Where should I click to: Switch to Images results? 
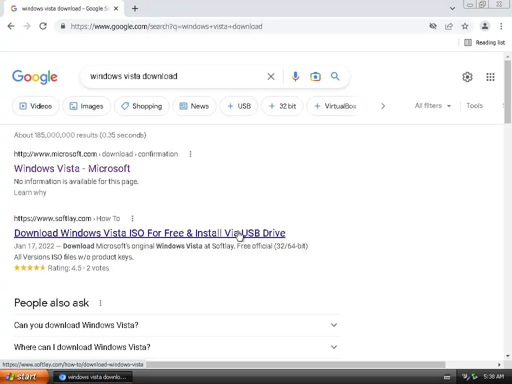point(86,106)
